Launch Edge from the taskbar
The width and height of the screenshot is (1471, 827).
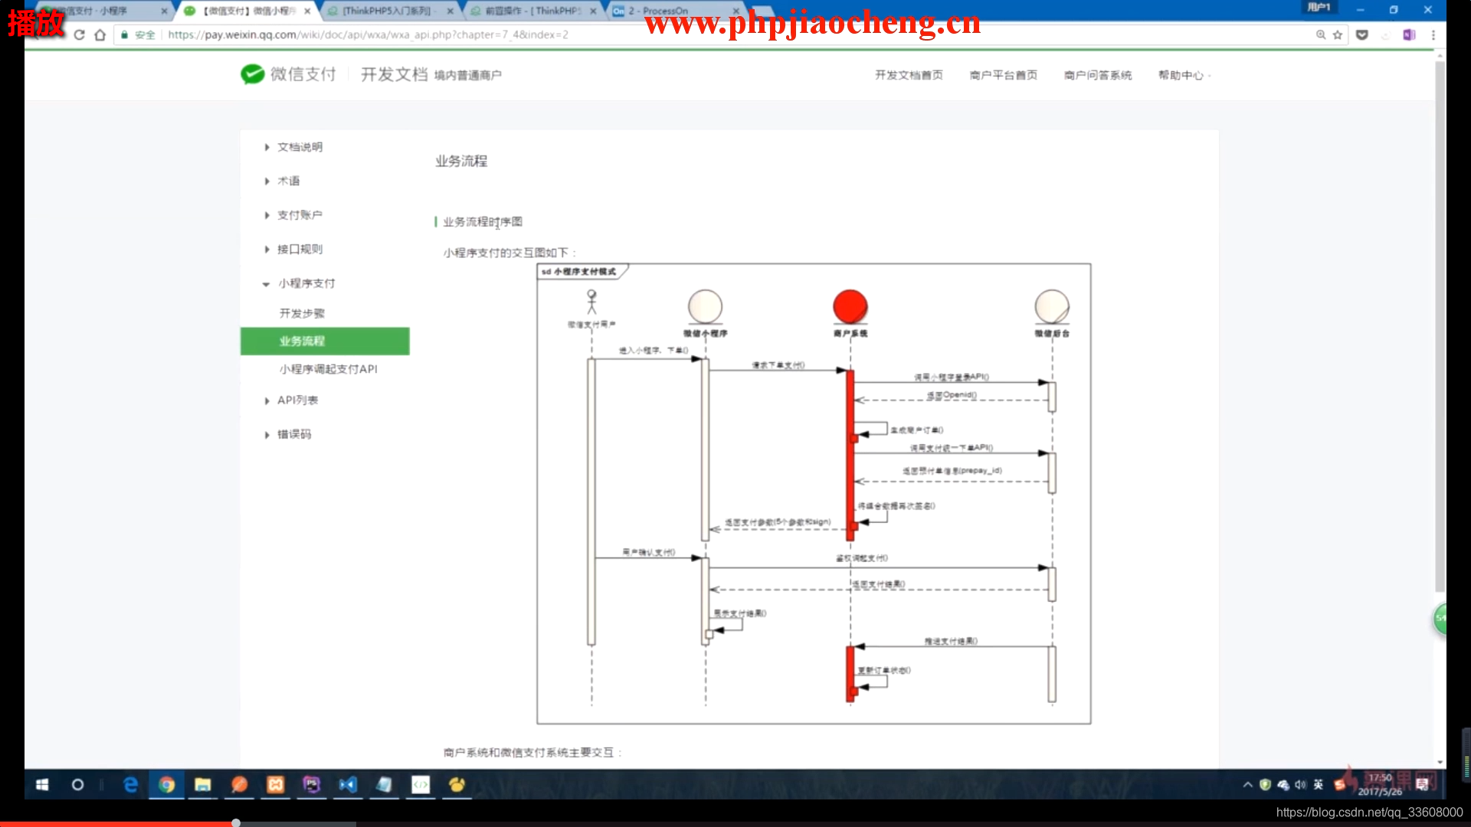click(x=130, y=784)
